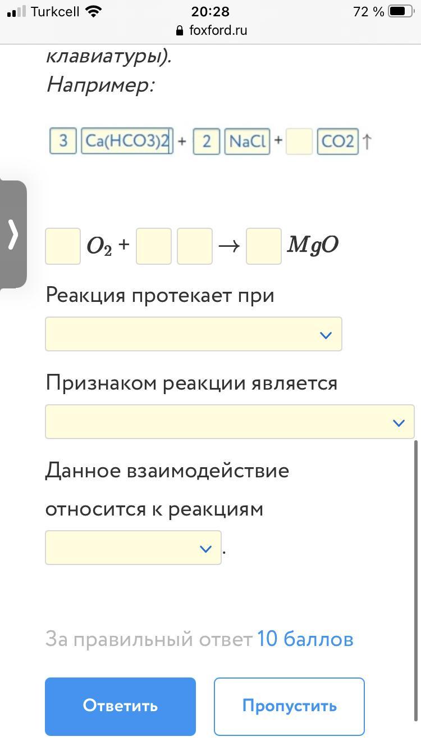
Task: Open the side panel arrow tab
Action: 13,234
